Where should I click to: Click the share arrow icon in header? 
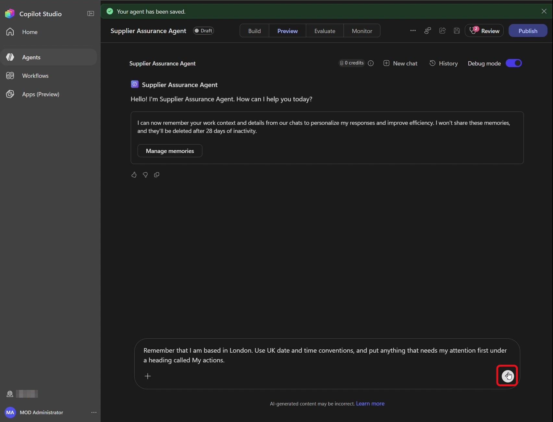pyautogui.click(x=442, y=30)
